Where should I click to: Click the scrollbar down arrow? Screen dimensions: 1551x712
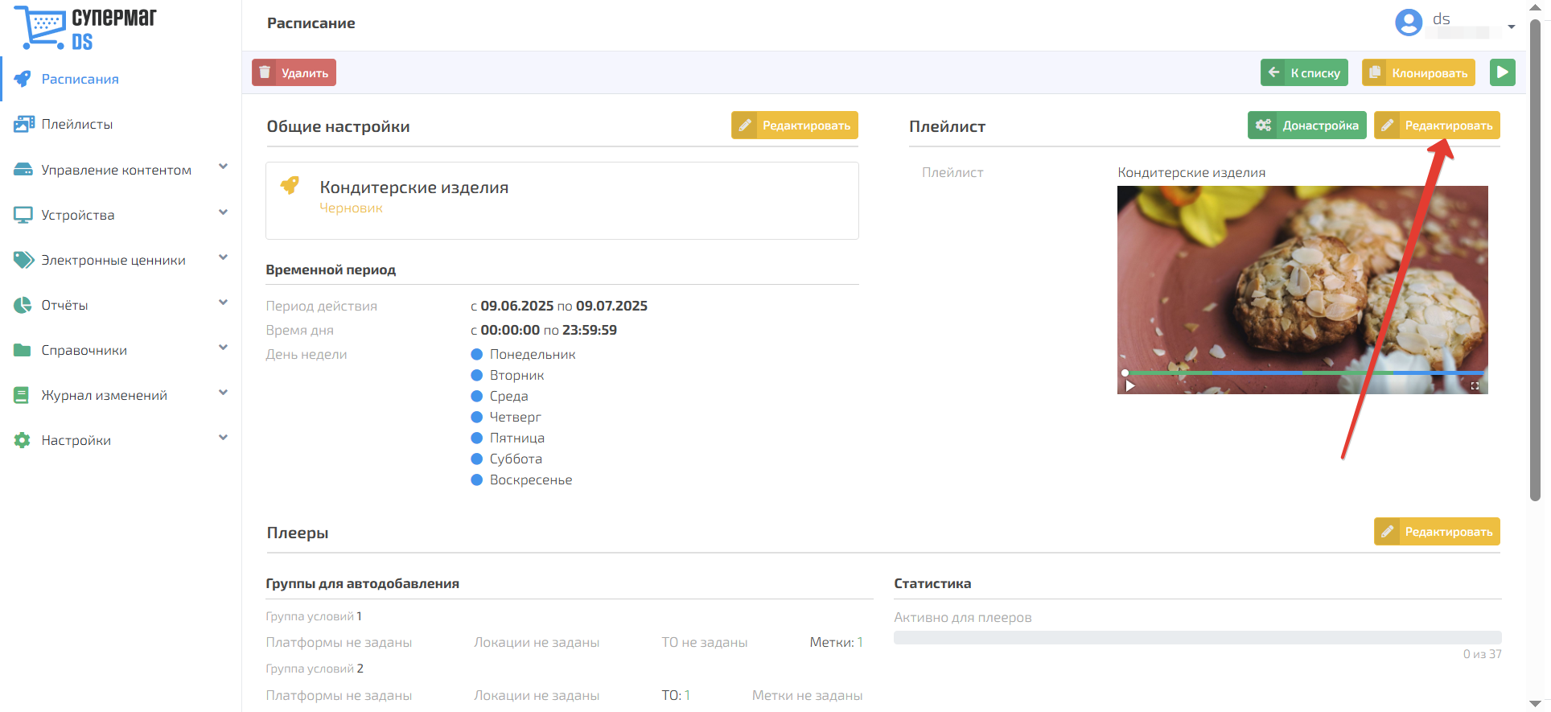[1535, 704]
